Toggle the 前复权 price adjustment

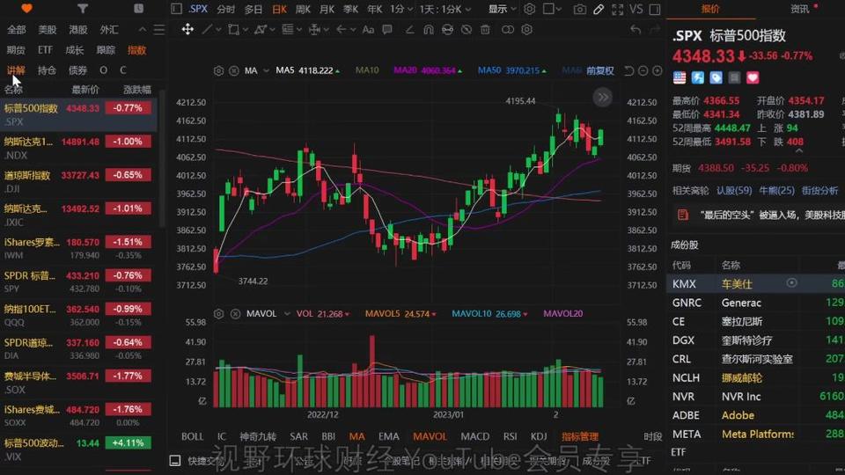[600, 70]
